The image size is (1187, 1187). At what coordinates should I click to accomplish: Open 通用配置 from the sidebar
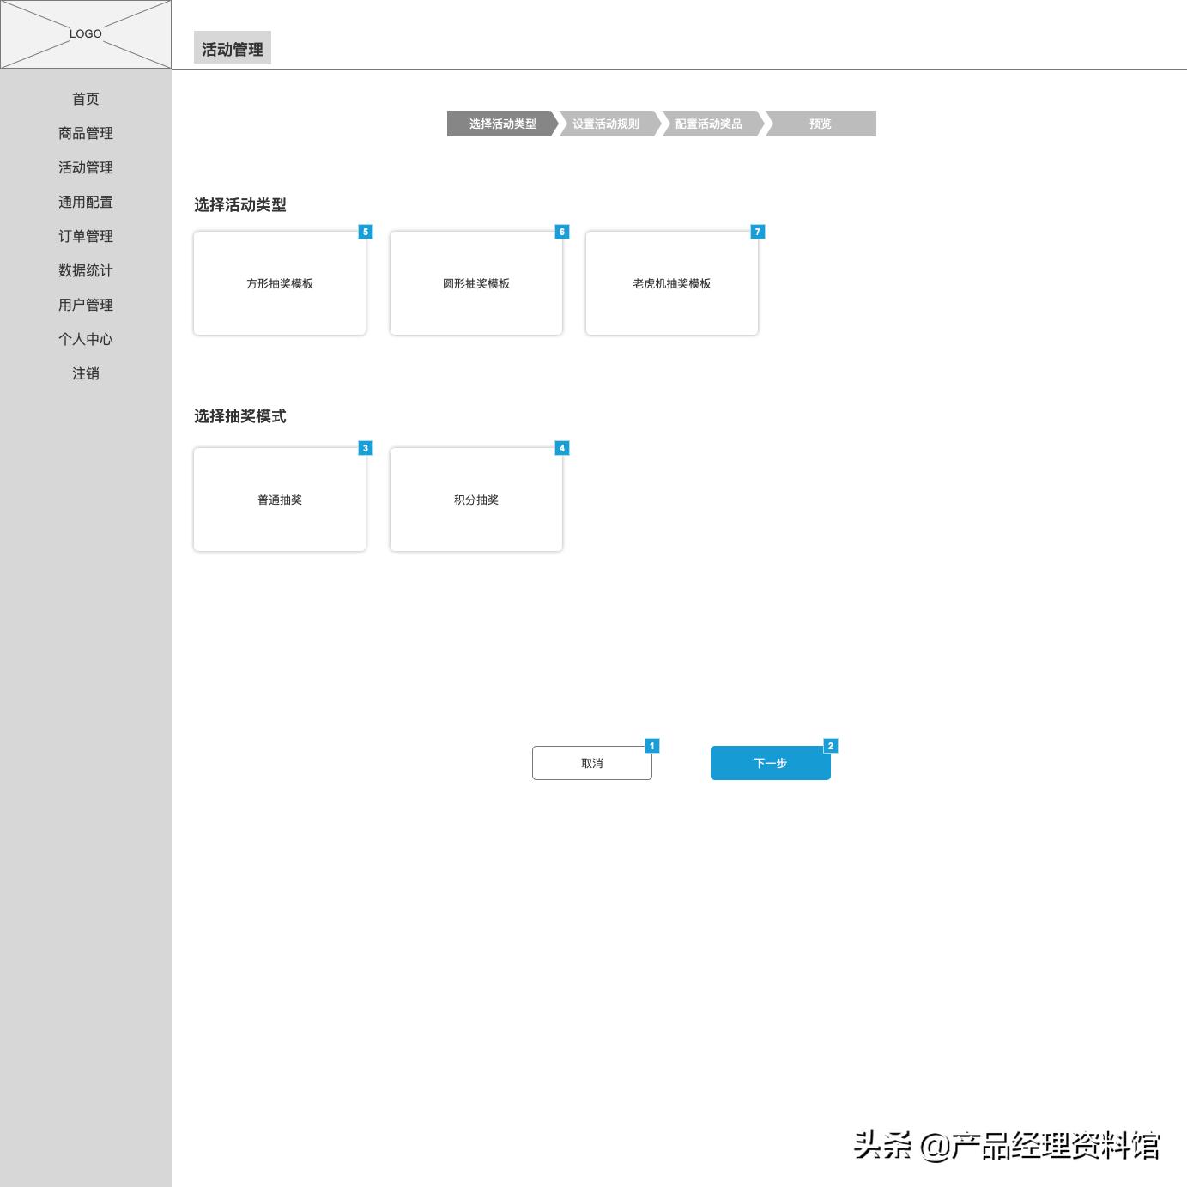click(85, 202)
